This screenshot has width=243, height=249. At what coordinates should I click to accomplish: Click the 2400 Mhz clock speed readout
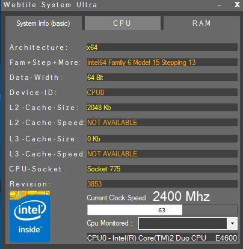click(181, 196)
